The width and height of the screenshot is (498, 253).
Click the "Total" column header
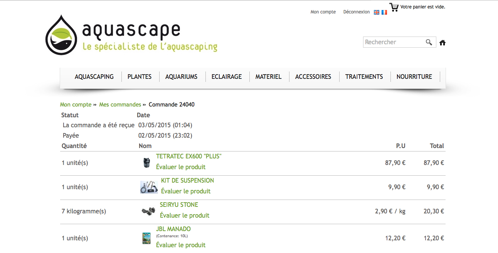(x=437, y=146)
